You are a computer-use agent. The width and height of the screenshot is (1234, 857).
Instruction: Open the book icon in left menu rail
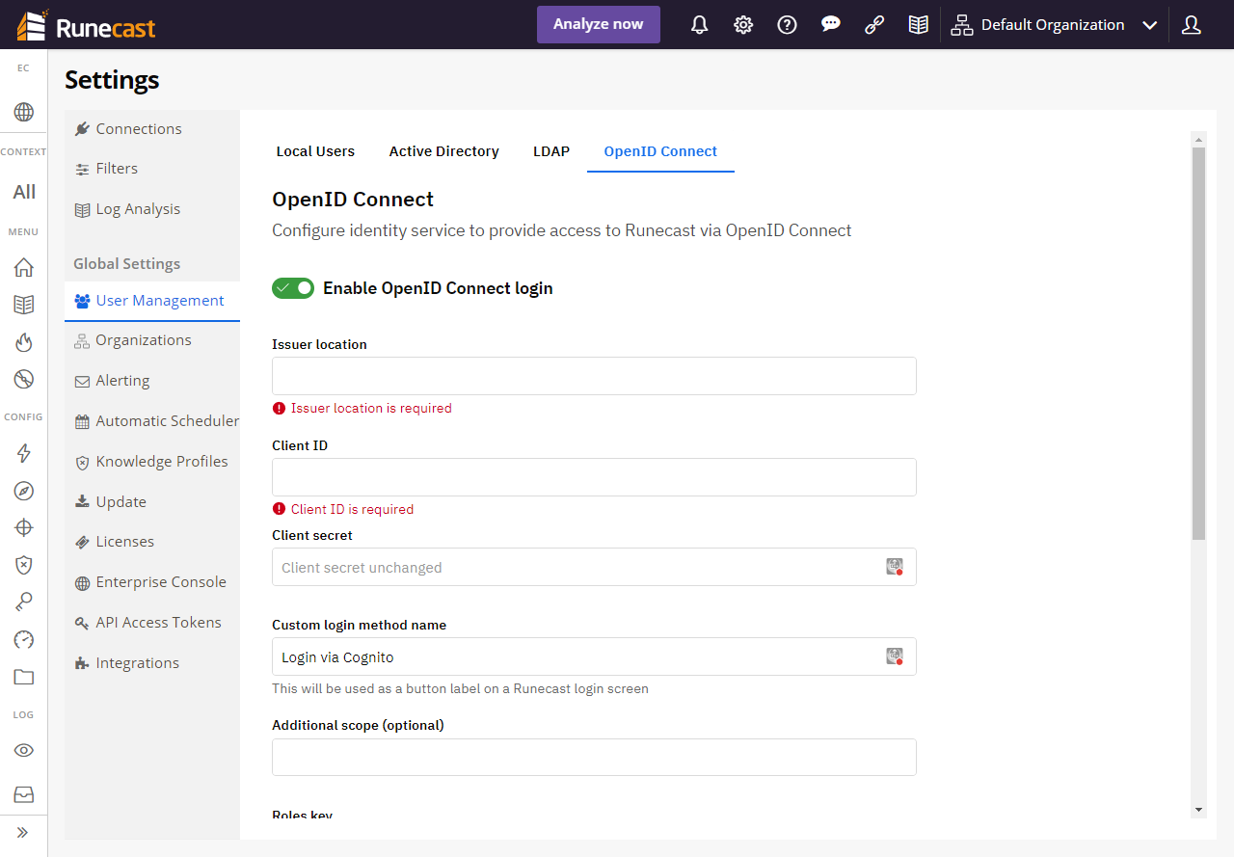click(x=24, y=305)
